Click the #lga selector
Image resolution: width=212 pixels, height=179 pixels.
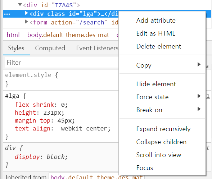click(12, 96)
